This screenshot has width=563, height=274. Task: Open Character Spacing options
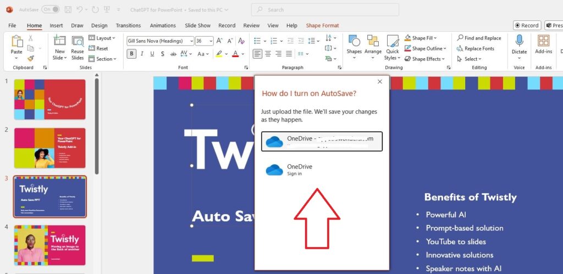[x=186, y=54]
